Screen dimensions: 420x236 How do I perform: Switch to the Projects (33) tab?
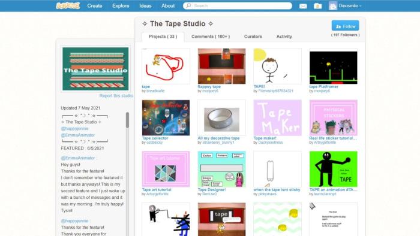[x=163, y=37]
